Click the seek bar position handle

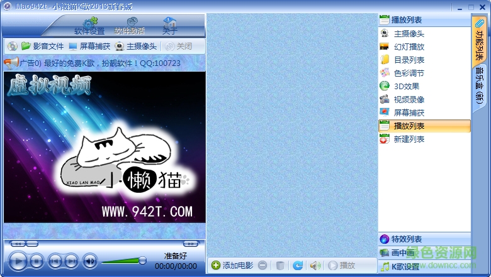pyautogui.click(x=31, y=244)
